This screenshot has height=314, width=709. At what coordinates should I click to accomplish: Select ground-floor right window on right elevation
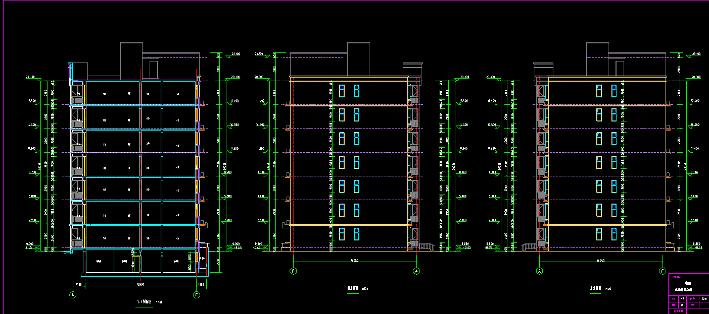tap(614, 234)
